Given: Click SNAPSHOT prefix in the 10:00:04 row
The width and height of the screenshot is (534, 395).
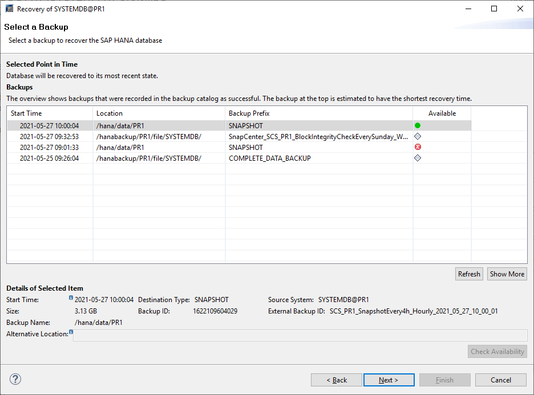Looking at the screenshot, I should click(246, 126).
